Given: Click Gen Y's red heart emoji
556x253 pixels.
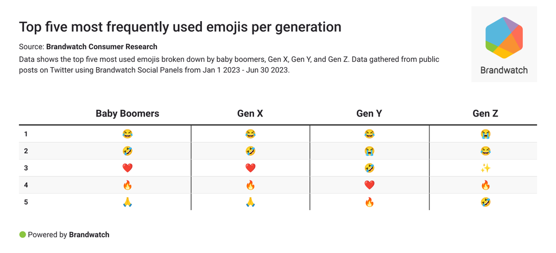Looking at the screenshot, I should [x=369, y=185].
